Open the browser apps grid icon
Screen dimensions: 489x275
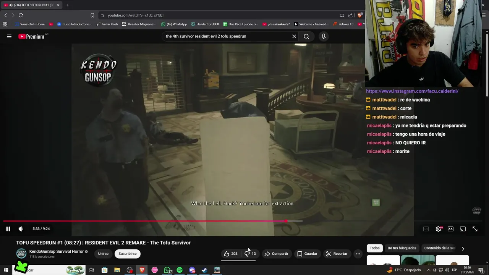click(x=5, y=24)
